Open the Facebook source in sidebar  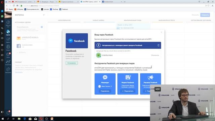click(x=30, y=46)
